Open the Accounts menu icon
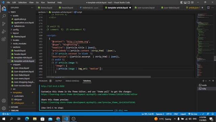This screenshot has height=122, width=216. pos(4,101)
